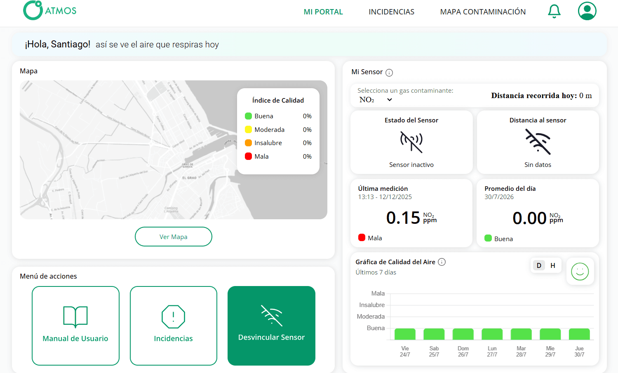Screen dimensions: 618x373
Task: Click the Vie 24/7 chart bar
Action: (x=405, y=334)
